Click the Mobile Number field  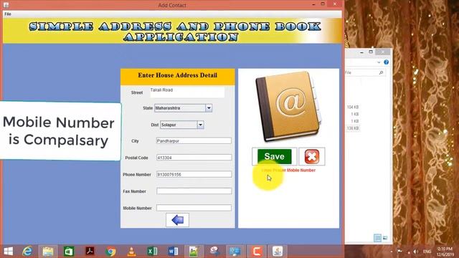click(194, 208)
